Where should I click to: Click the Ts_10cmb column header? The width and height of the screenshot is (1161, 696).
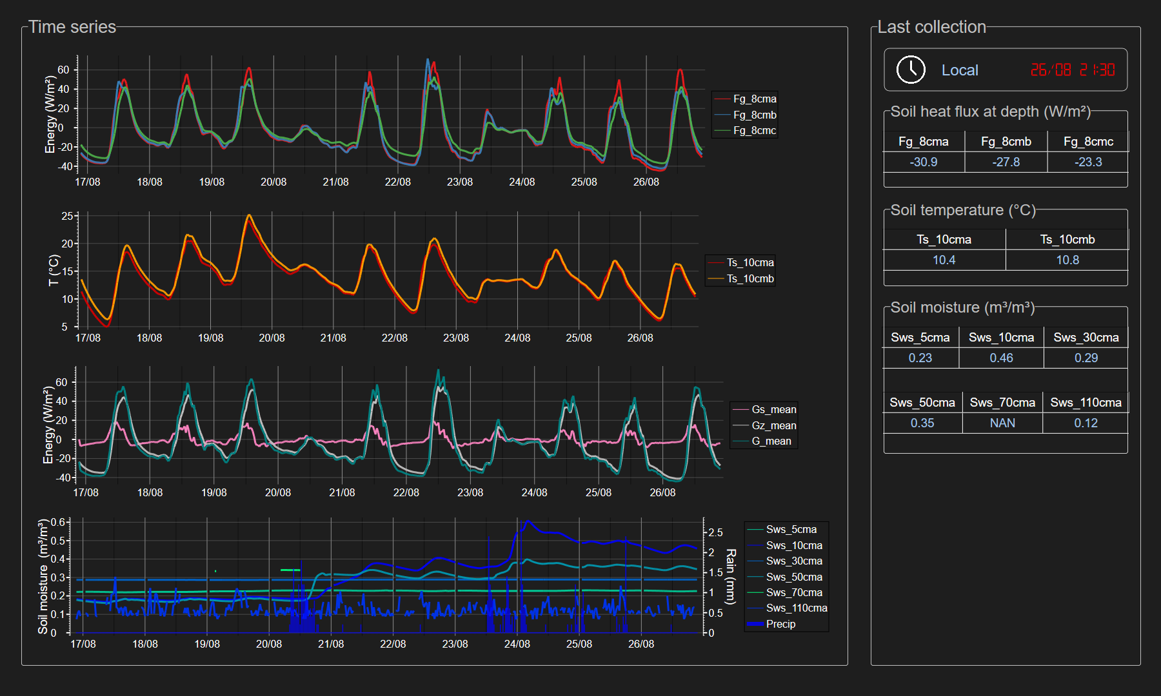coord(1067,240)
